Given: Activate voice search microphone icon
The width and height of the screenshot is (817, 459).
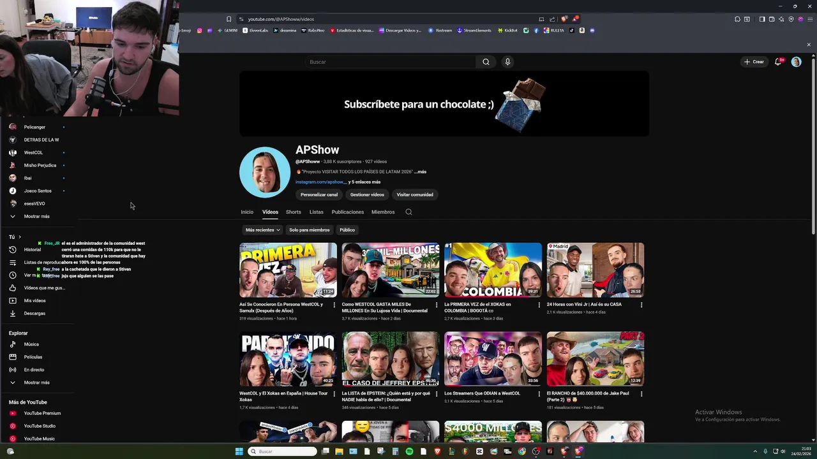Looking at the screenshot, I should [507, 62].
